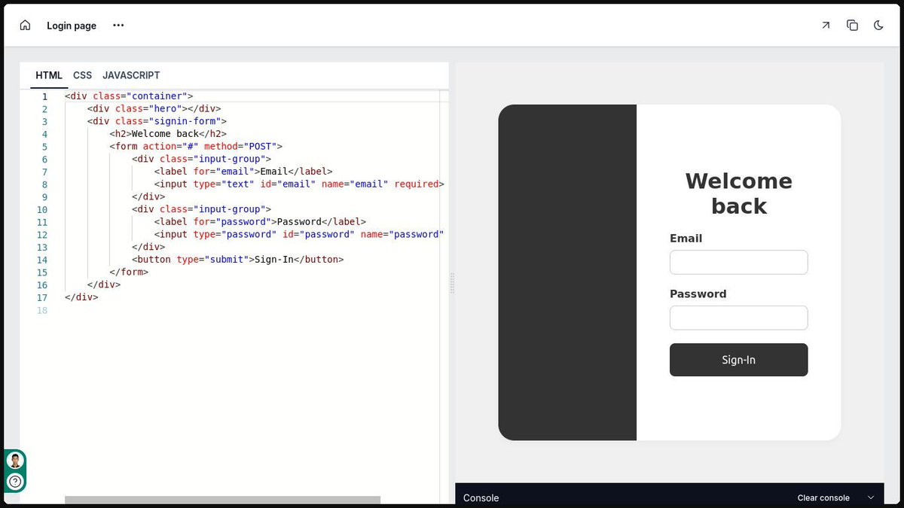Click inside the Email input field
Viewport: 904px width, 508px height.
click(738, 262)
